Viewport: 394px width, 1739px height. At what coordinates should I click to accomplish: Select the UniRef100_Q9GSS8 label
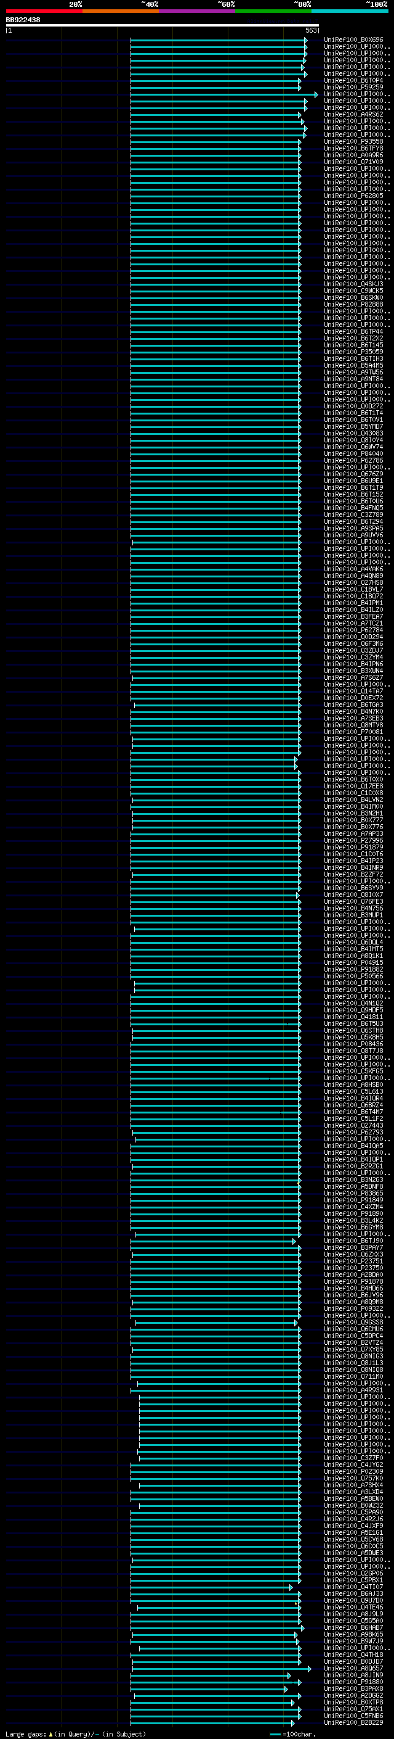pyautogui.click(x=353, y=1323)
